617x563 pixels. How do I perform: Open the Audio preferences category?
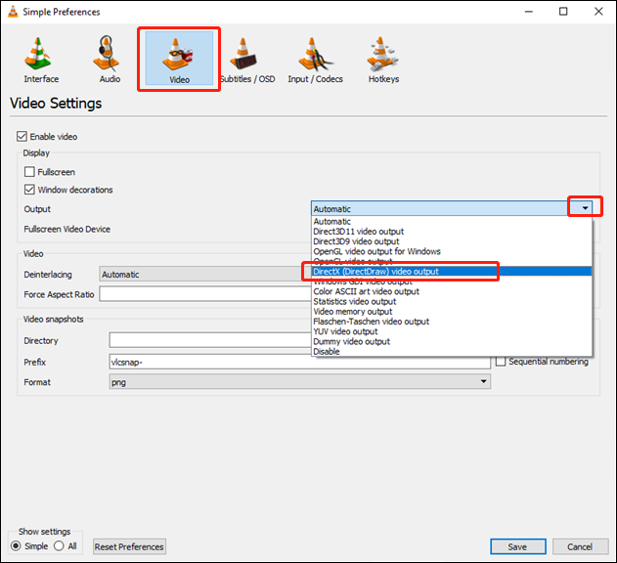[x=110, y=61]
